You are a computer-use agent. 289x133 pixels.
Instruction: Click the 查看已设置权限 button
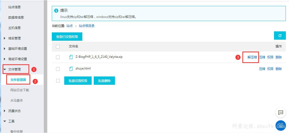[67, 37]
